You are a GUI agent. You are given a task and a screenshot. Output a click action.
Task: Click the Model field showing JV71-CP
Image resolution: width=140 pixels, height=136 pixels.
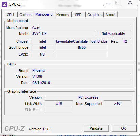coord(63,33)
